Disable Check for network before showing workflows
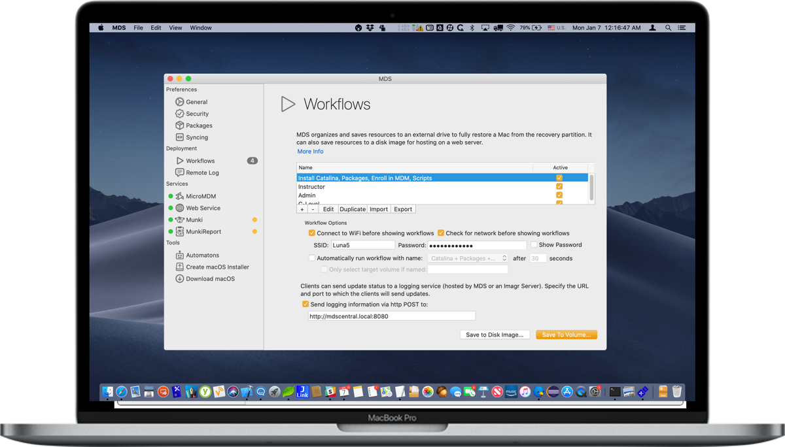This screenshot has height=447, width=785. click(x=441, y=233)
